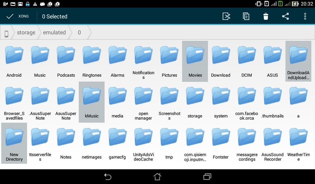Viewport: 315px width, 184px height.
Task: Select the Notes folder
Action: pos(66,143)
